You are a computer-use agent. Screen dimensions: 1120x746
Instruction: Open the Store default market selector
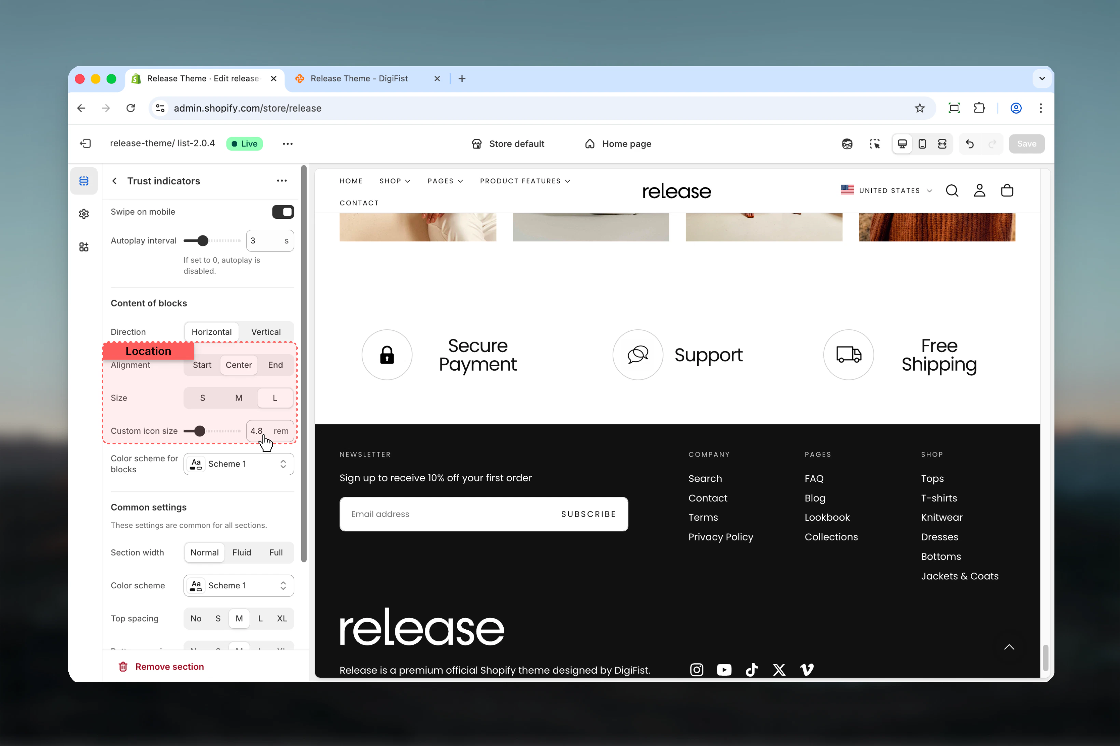[507, 144]
